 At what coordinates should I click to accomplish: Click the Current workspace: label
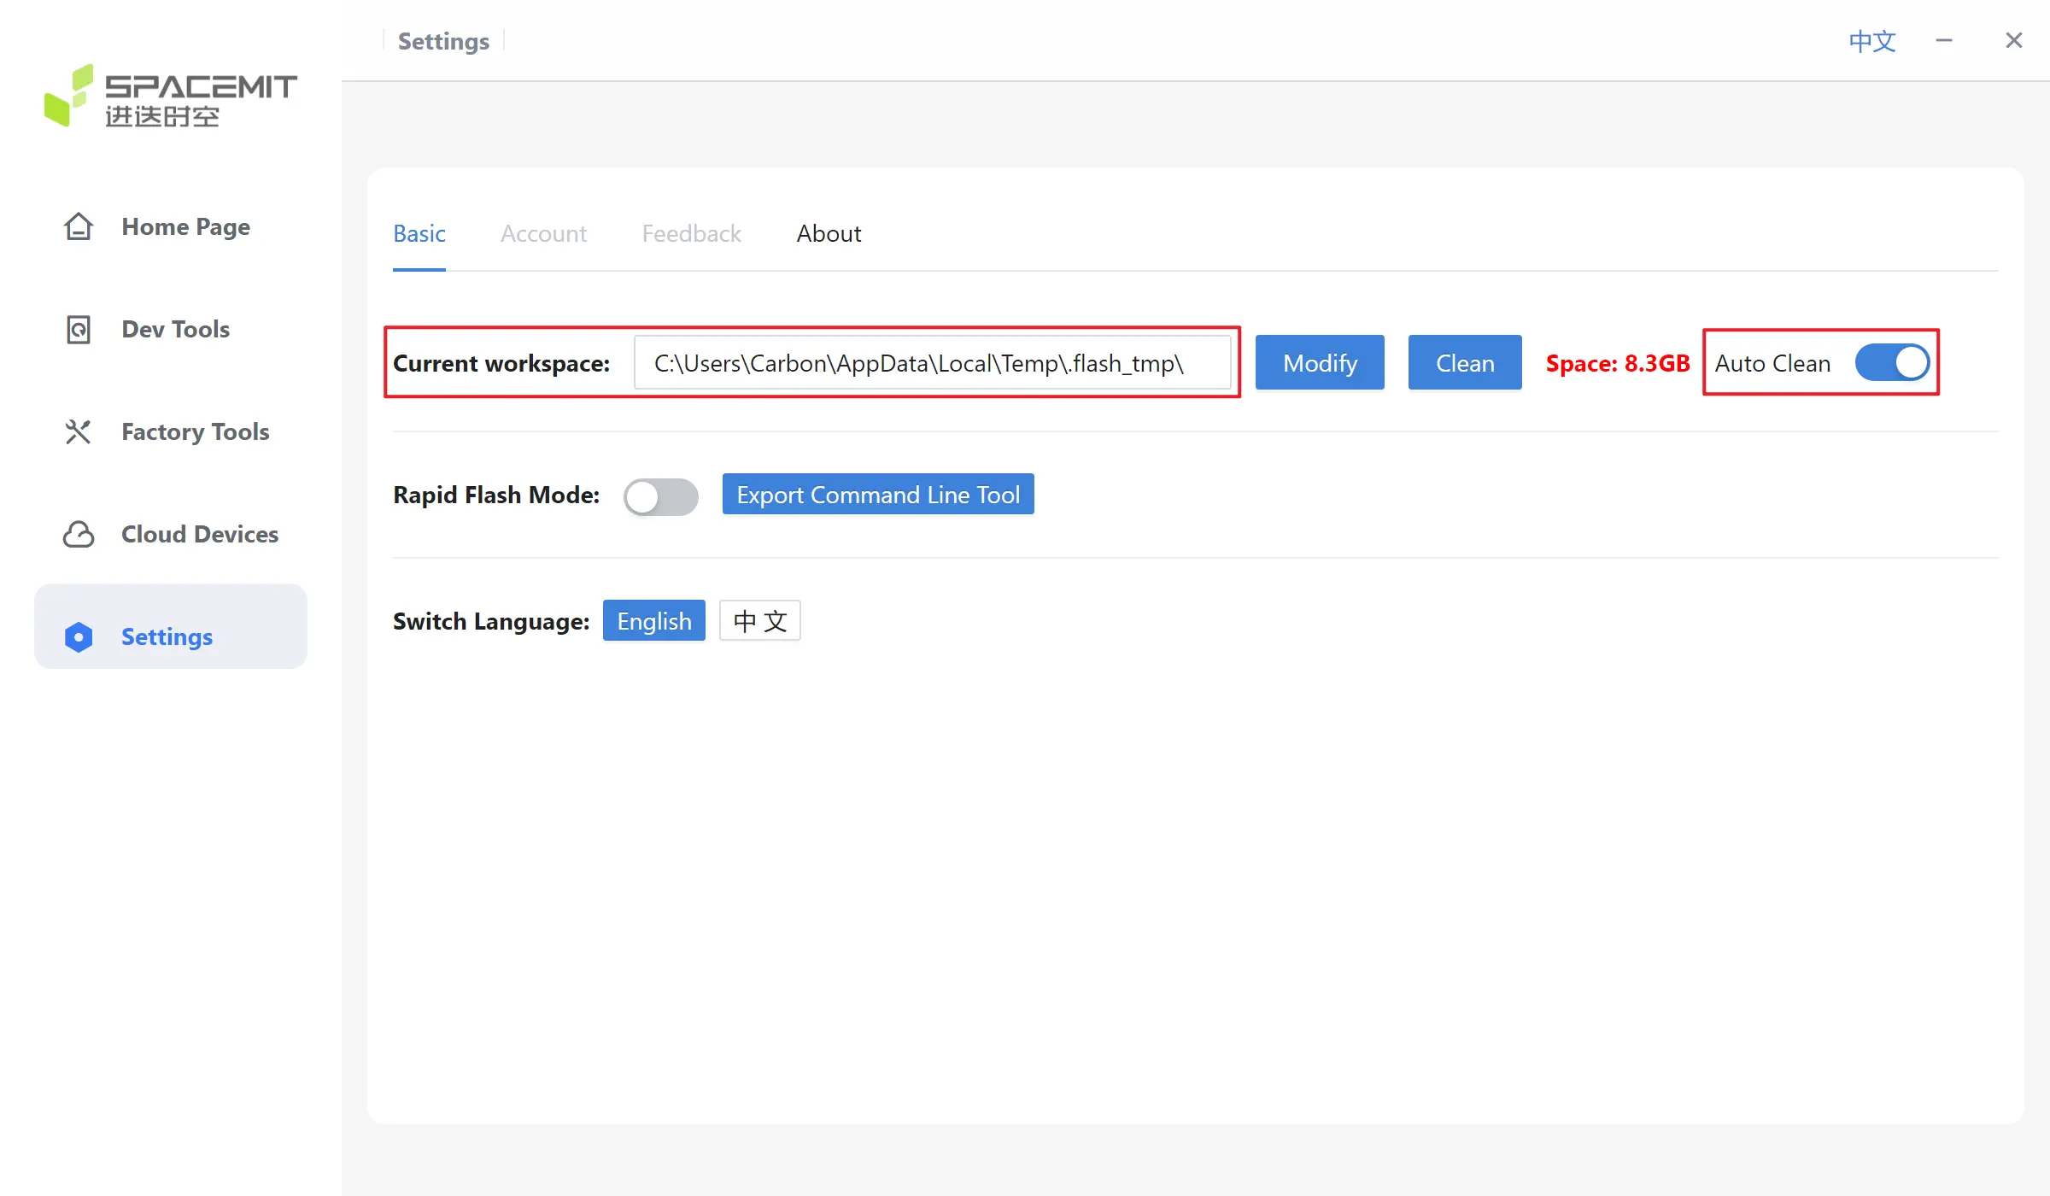tap(501, 363)
